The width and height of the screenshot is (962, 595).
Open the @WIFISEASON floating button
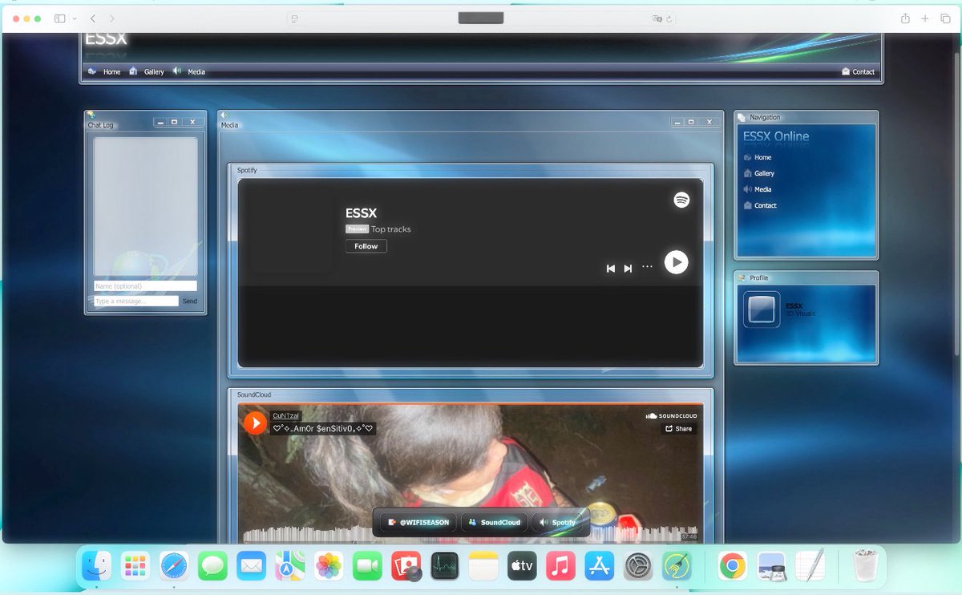(418, 522)
